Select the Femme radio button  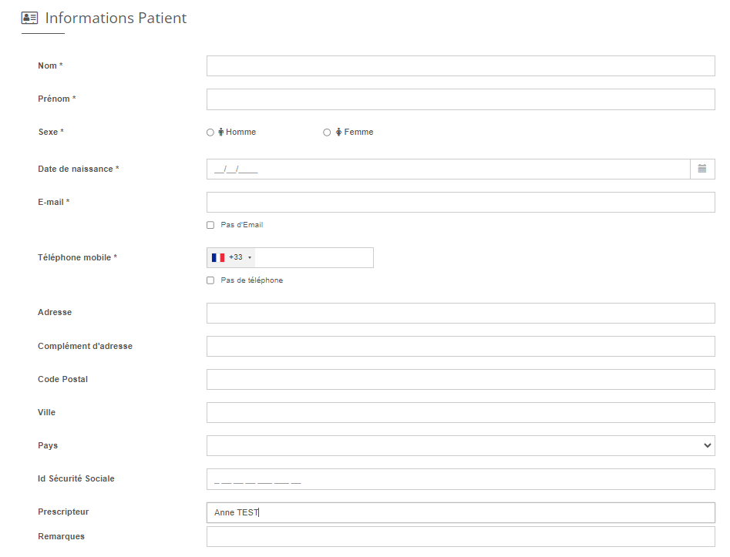327,133
